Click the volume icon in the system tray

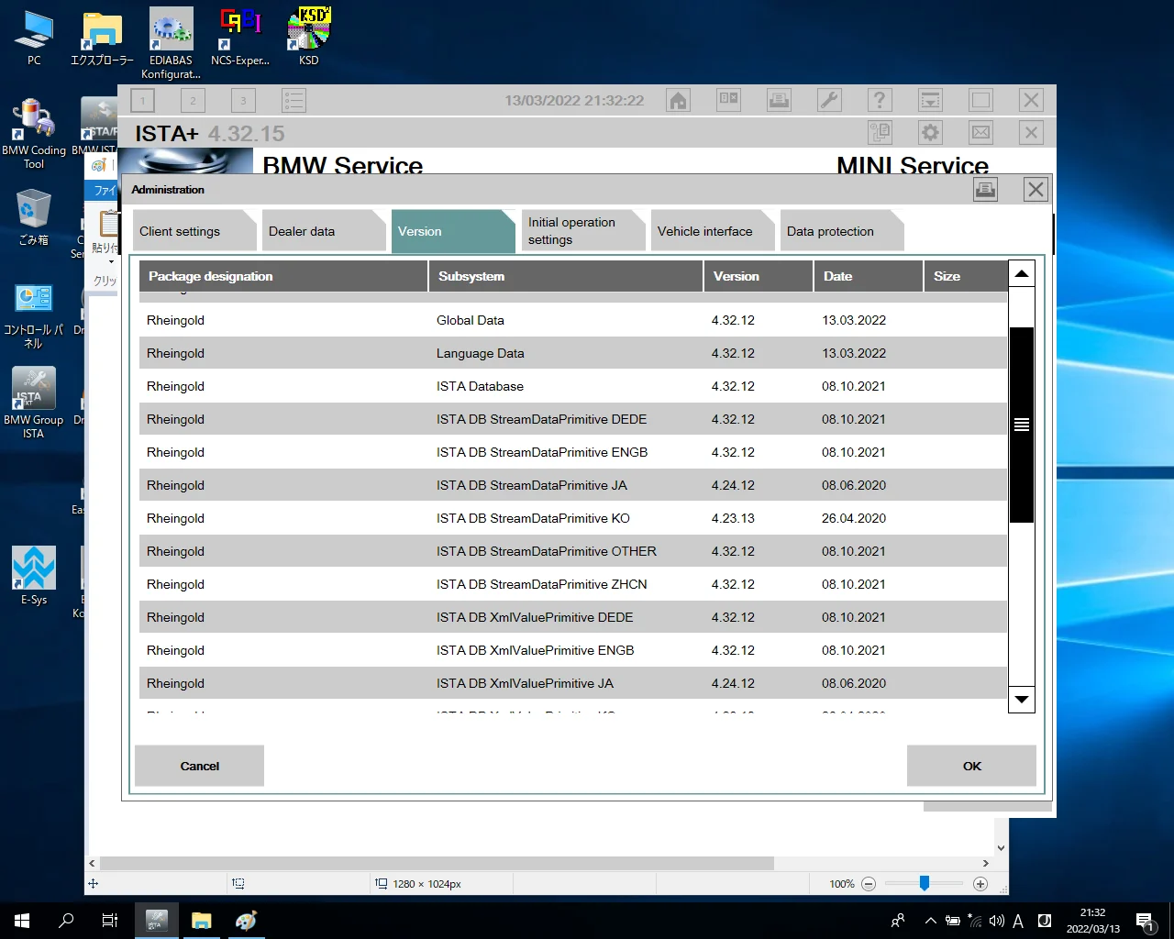(x=997, y=921)
